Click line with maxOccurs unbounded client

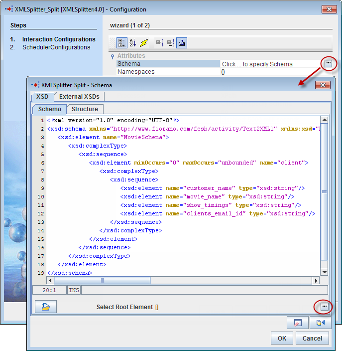[199, 163]
